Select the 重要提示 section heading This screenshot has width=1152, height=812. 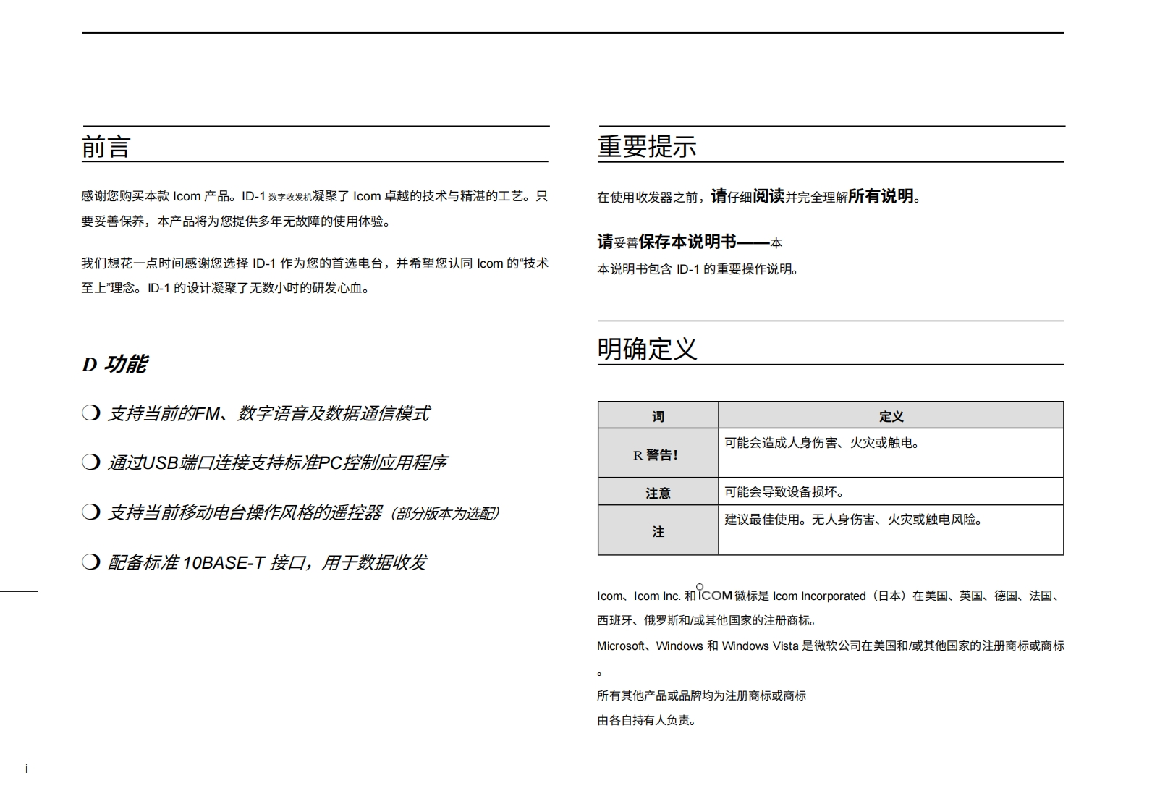[x=646, y=147]
